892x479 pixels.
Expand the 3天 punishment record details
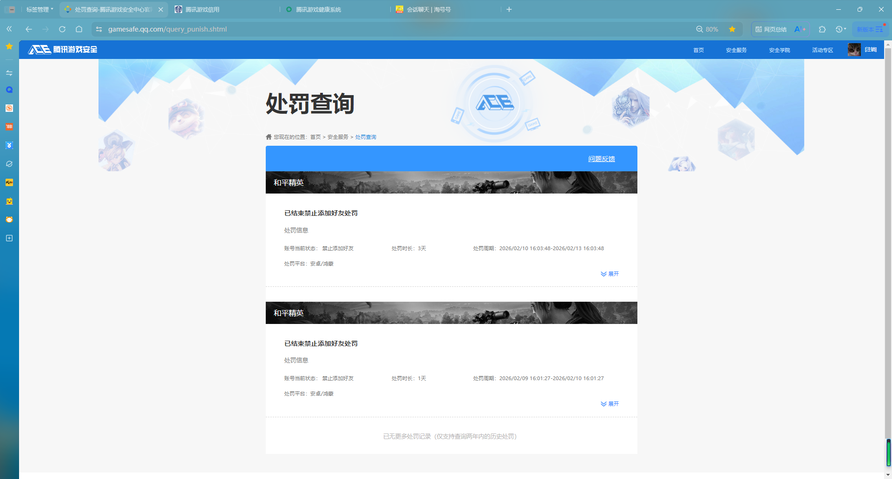click(610, 274)
